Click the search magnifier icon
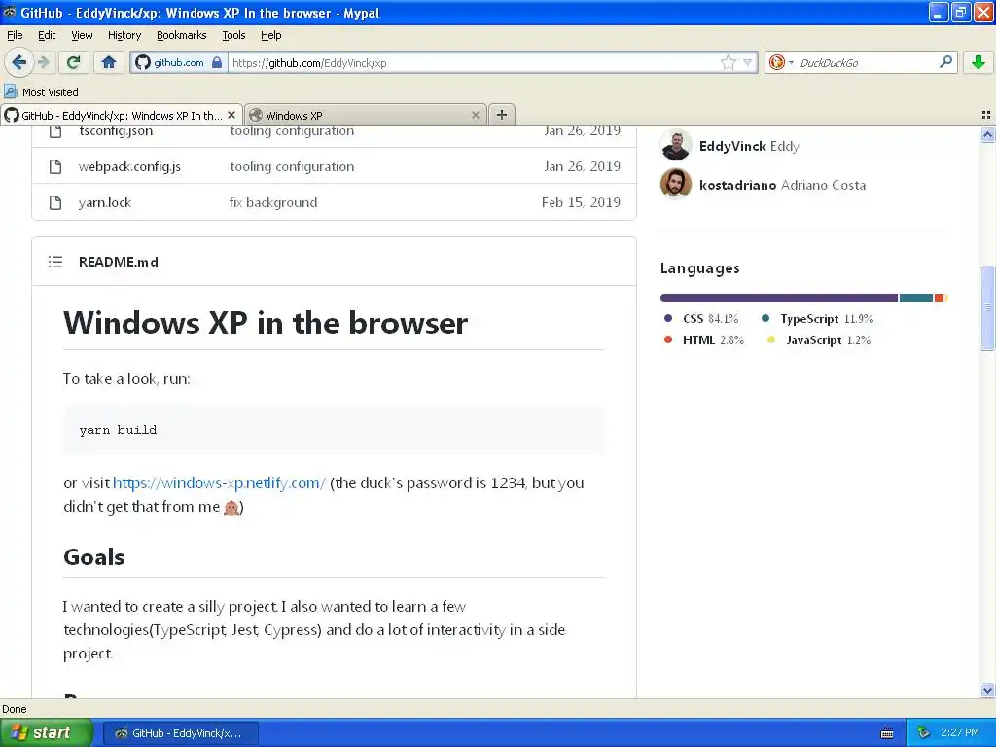This screenshot has width=996, height=747. tap(945, 61)
